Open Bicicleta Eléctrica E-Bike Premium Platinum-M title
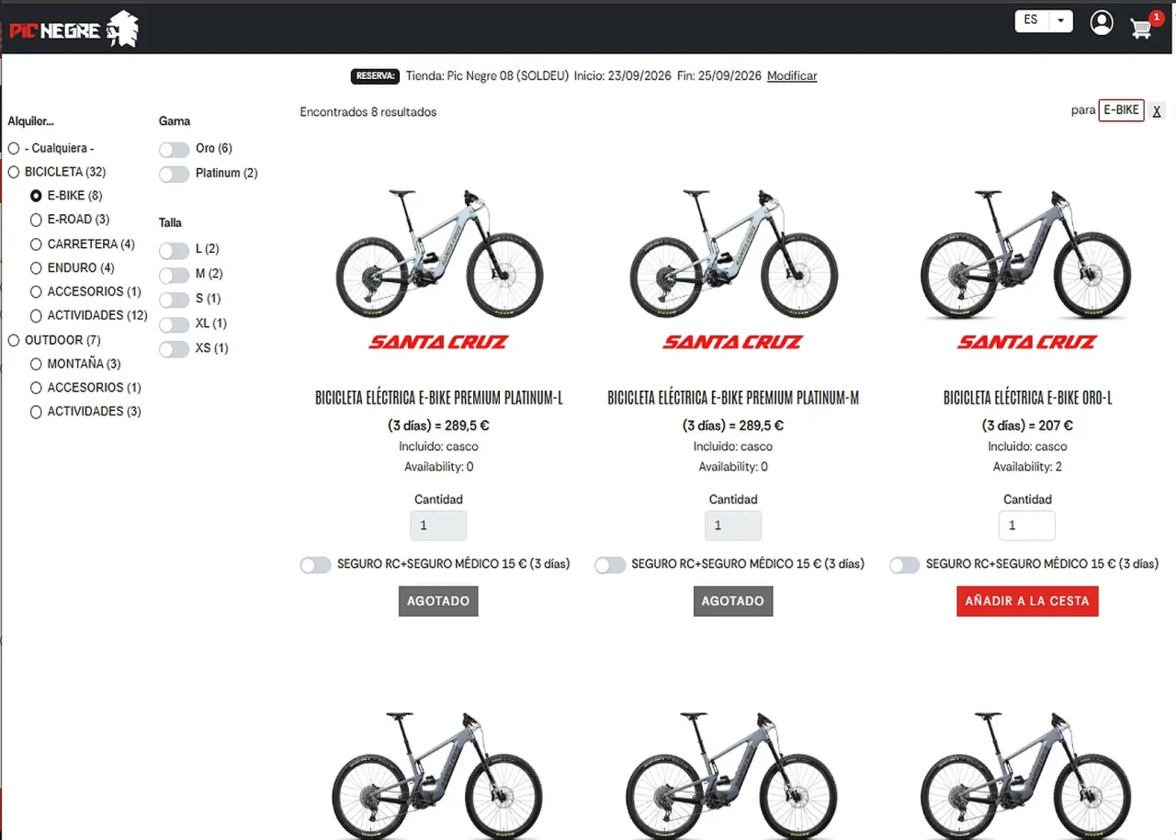This screenshot has width=1176, height=840. 733,398
